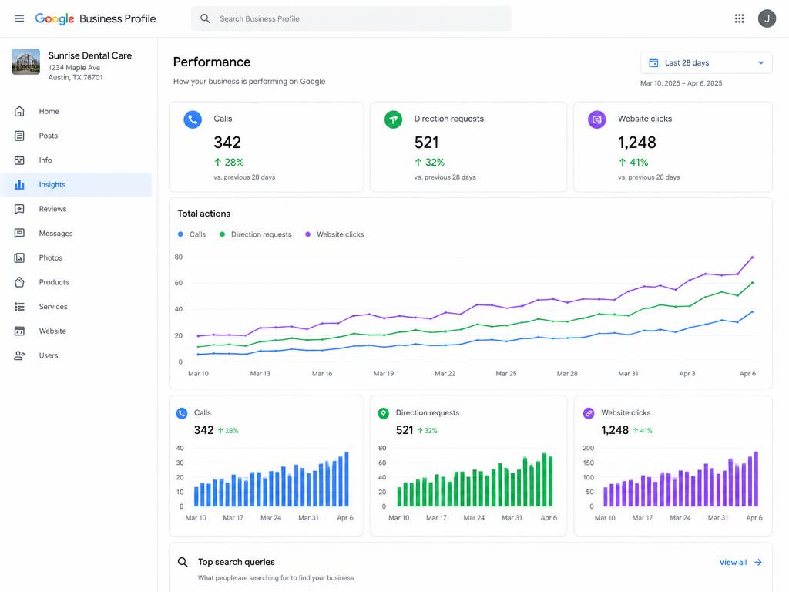Click the Photos sidebar icon

[x=19, y=257]
